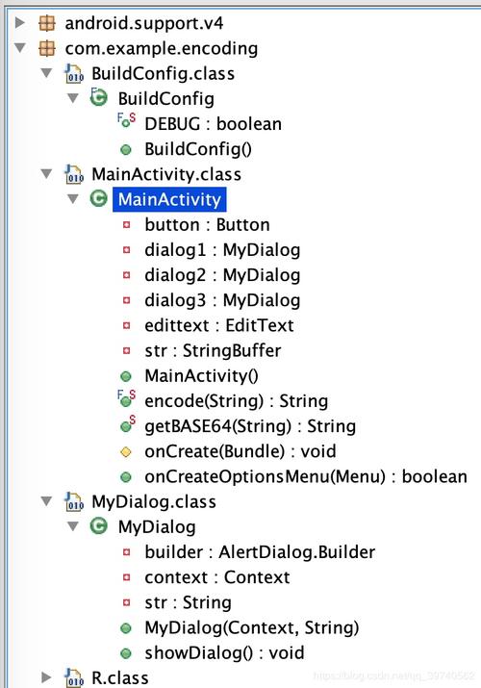The width and height of the screenshot is (481, 688).
Task: Click the private field icon for context
Action: click(x=126, y=577)
